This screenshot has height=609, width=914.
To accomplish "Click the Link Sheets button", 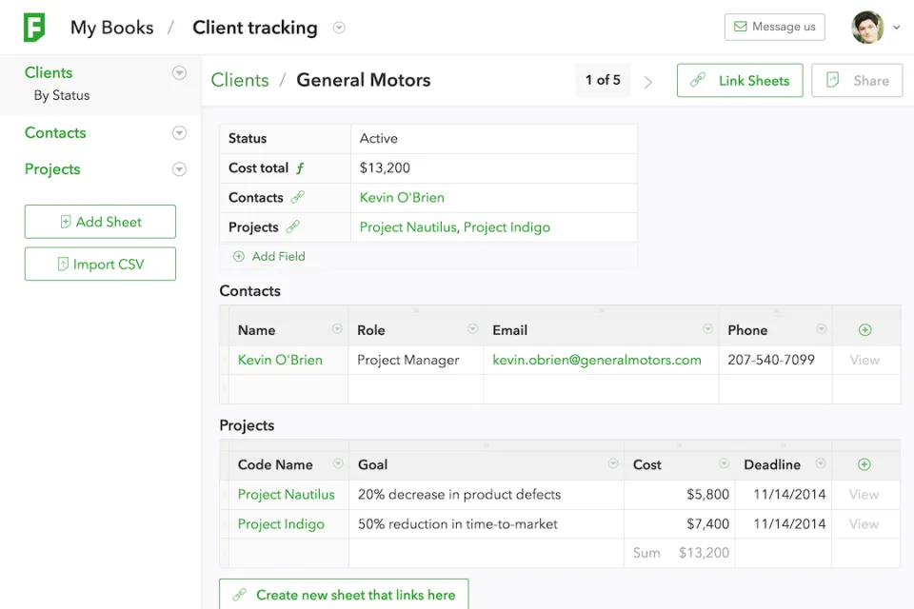I will pyautogui.click(x=740, y=81).
